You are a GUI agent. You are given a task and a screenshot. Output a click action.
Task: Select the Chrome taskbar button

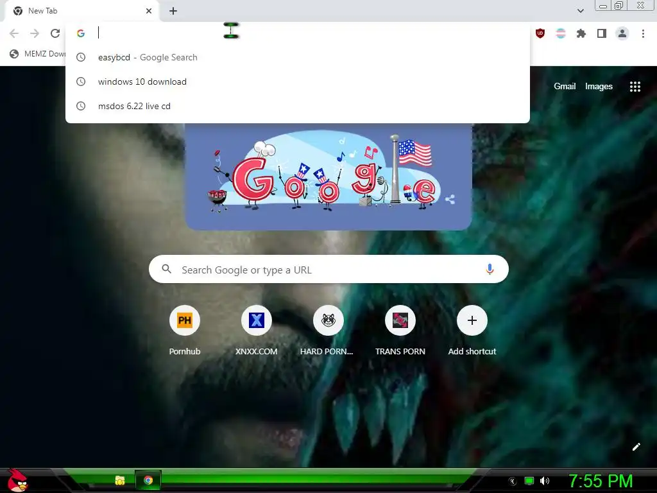click(x=148, y=480)
